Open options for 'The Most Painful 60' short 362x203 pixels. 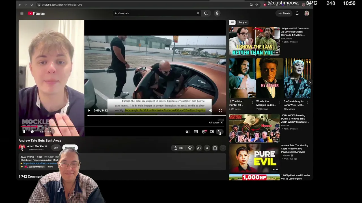pos(252,103)
